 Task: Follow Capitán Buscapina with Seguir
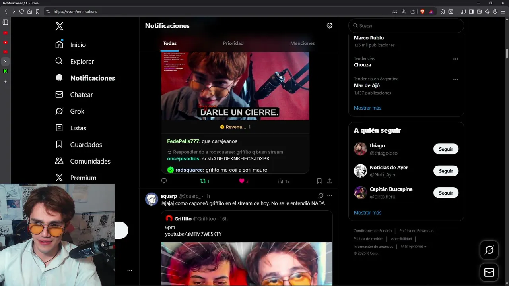click(446, 193)
